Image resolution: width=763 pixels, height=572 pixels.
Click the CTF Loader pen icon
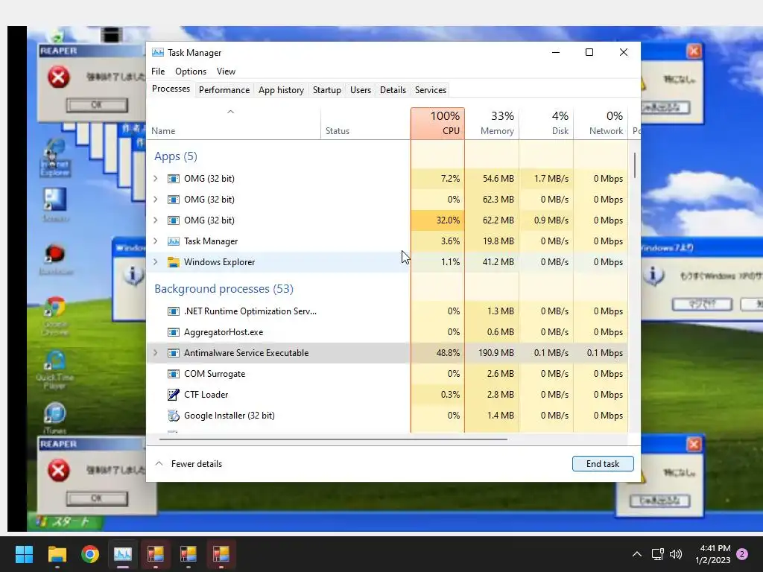point(173,395)
